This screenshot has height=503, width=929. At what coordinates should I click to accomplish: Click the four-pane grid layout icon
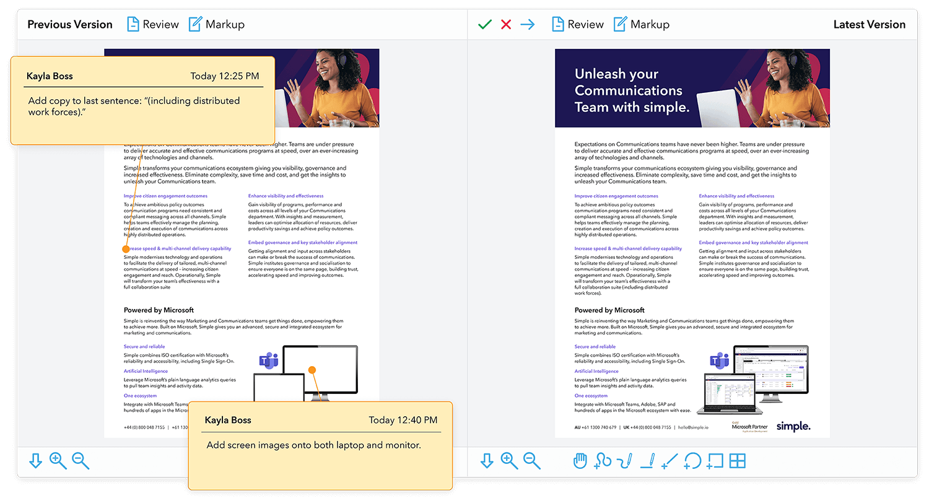click(738, 461)
